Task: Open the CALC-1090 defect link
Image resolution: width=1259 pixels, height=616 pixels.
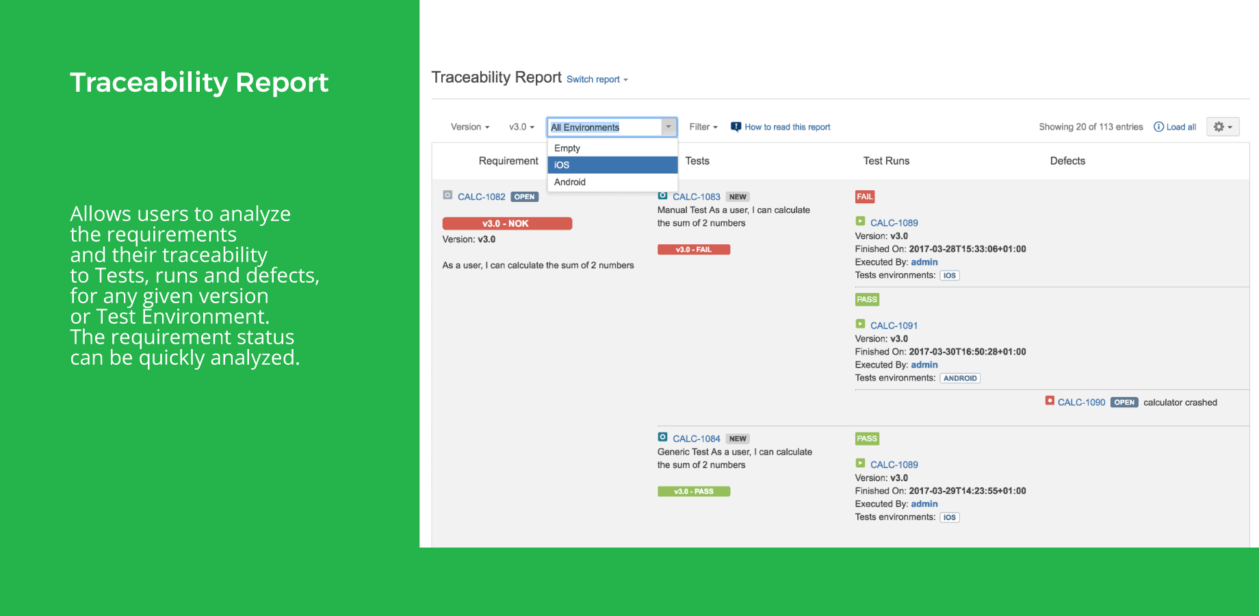Action: click(x=1082, y=402)
